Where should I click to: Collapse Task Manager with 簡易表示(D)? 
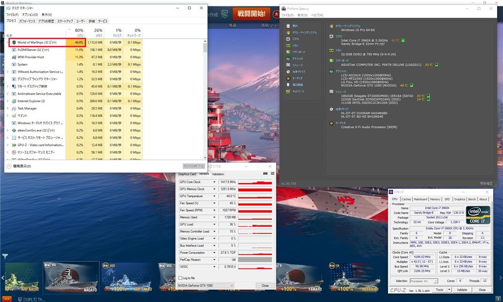(19, 166)
